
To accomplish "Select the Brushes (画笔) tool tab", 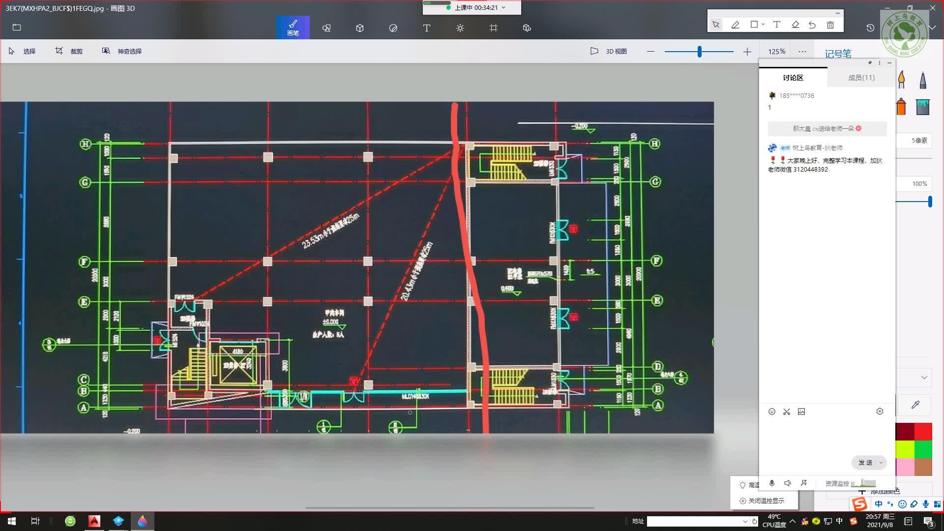I will click(293, 28).
